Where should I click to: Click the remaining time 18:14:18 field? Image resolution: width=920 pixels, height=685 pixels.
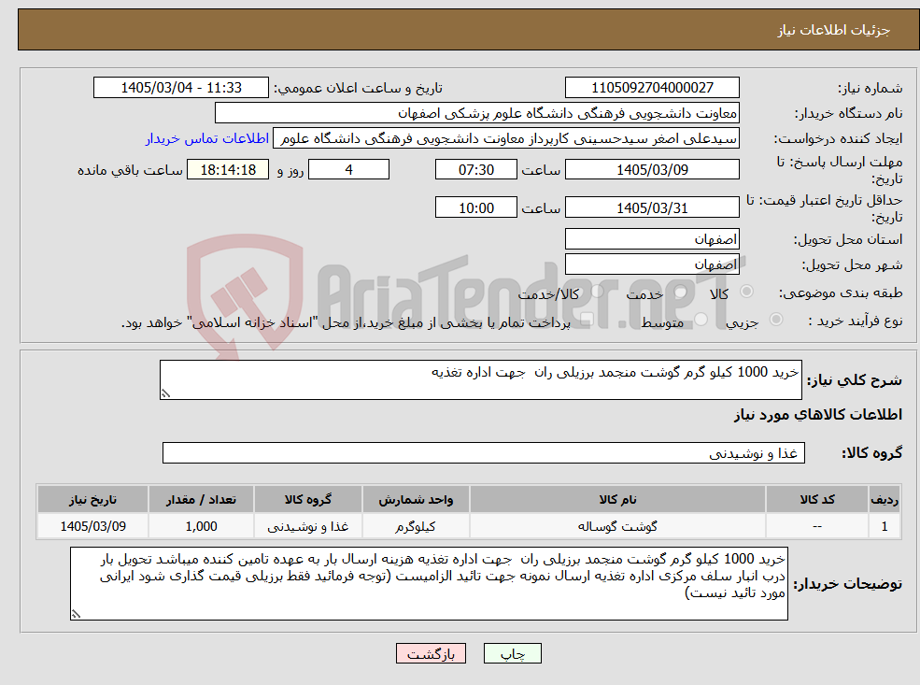tap(228, 170)
